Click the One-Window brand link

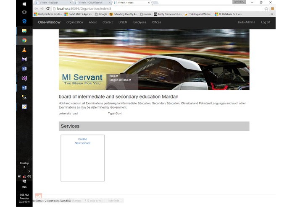click(x=49, y=22)
